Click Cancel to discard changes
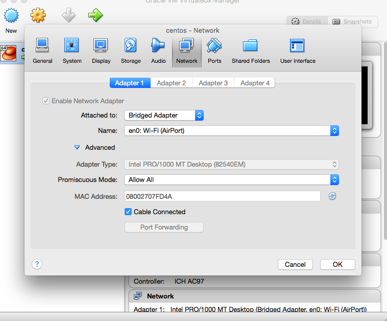The width and height of the screenshot is (387, 321). point(295,264)
